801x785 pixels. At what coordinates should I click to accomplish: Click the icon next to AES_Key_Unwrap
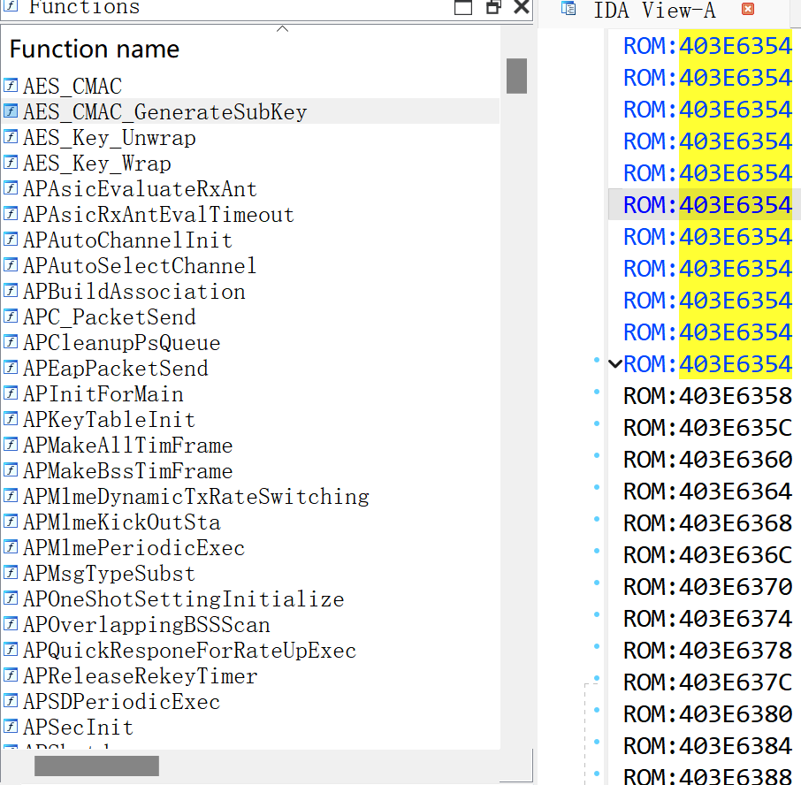(11, 137)
